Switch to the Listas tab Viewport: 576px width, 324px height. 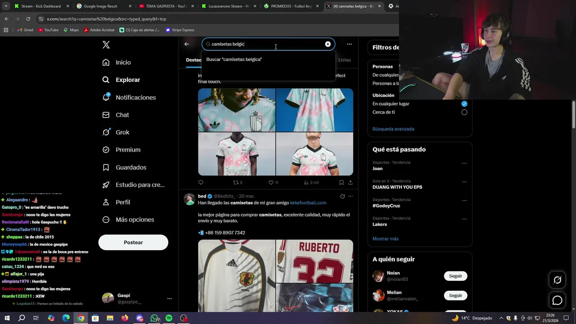pos(345,60)
